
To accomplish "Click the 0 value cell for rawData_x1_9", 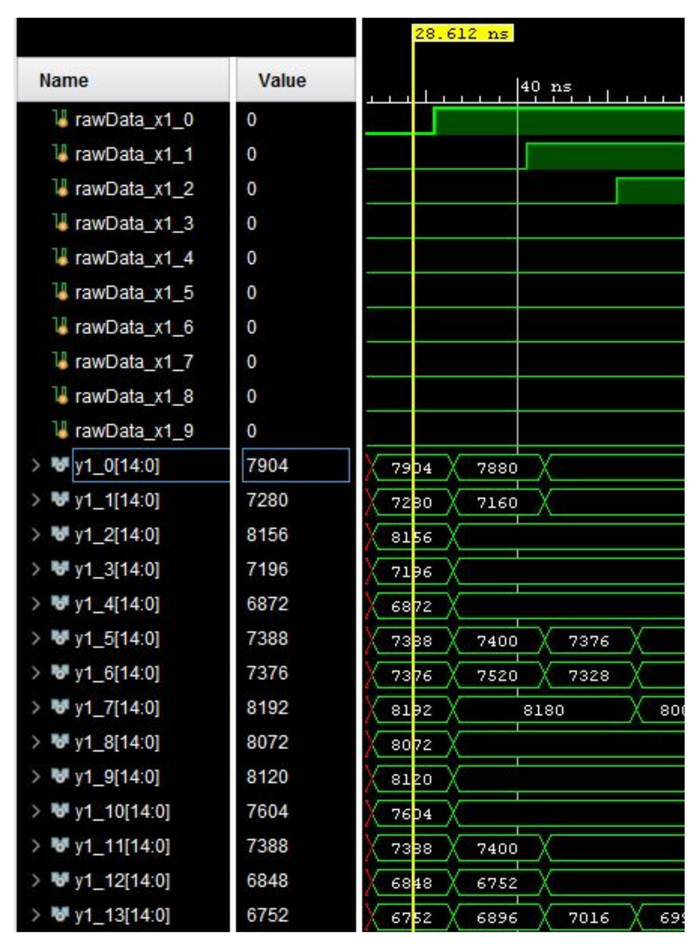I will 251,431.
